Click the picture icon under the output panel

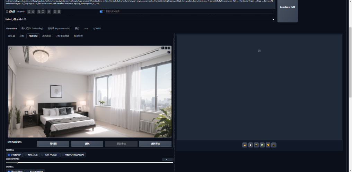[x=262, y=145]
